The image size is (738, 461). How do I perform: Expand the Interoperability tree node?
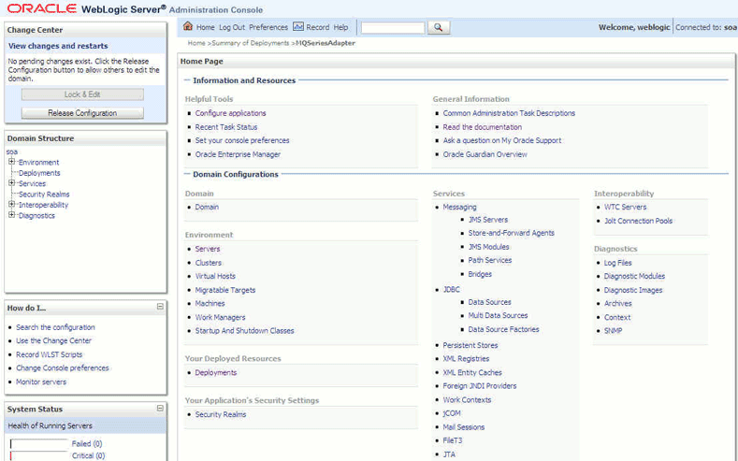pyautogui.click(x=12, y=204)
